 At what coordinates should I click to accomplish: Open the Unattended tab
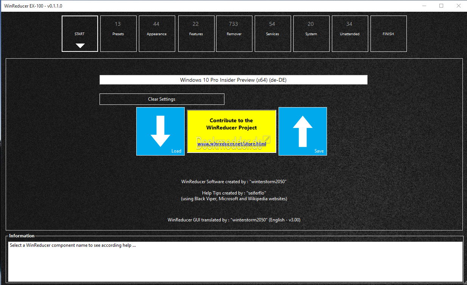point(350,34)
